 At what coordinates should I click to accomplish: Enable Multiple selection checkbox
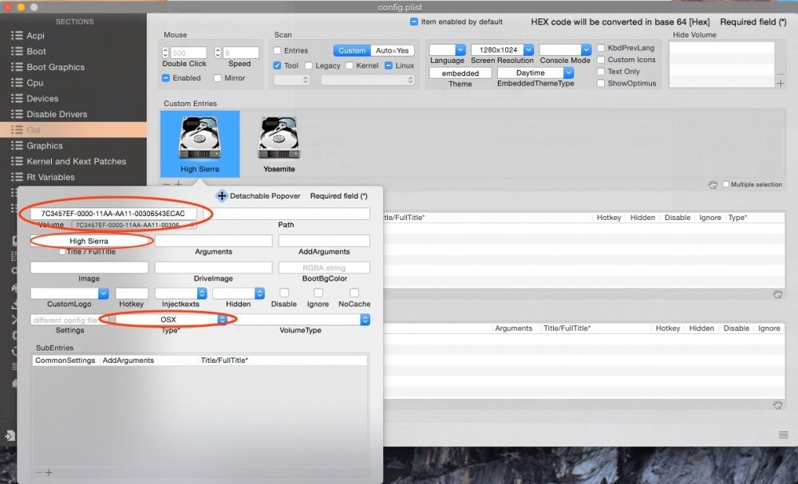[725, 184]
